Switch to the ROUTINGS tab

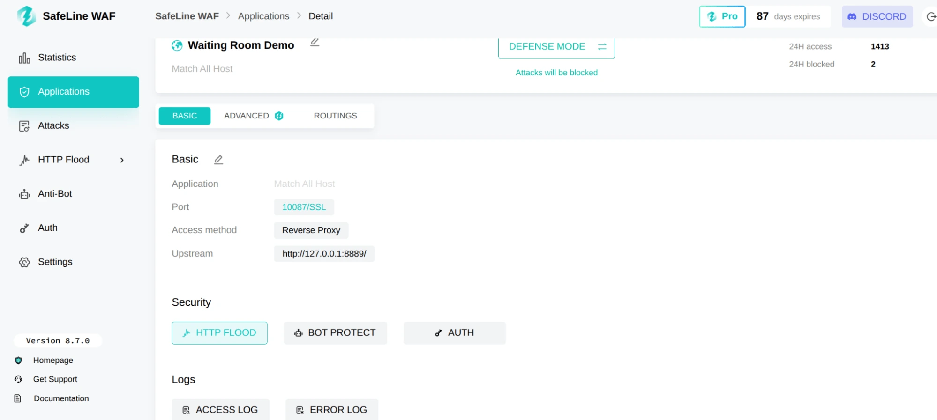click(336, 116)
